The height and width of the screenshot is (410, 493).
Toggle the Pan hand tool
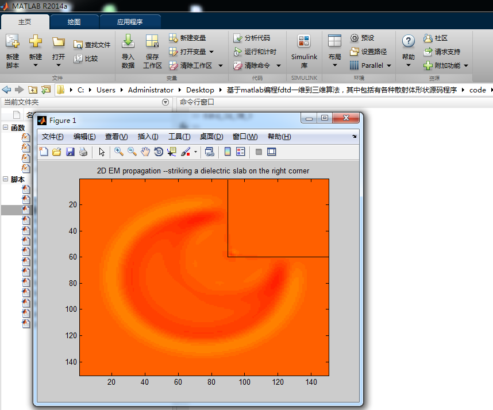[145, 152]
